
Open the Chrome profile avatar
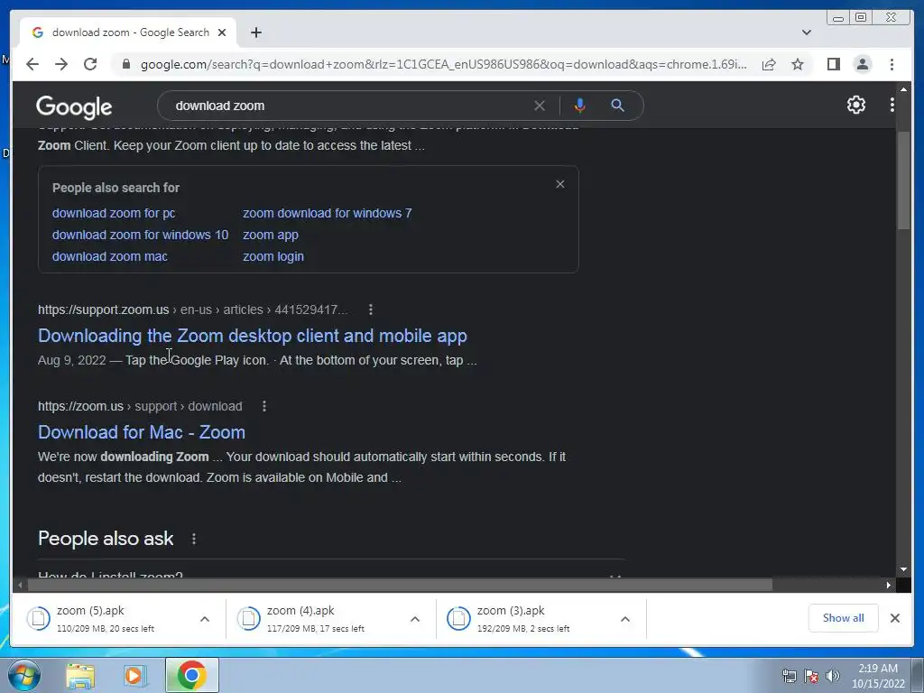pyautogui.click(x=863, y=64)
